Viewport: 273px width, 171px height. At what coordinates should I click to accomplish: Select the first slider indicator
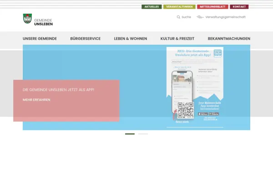click(130, 134)
